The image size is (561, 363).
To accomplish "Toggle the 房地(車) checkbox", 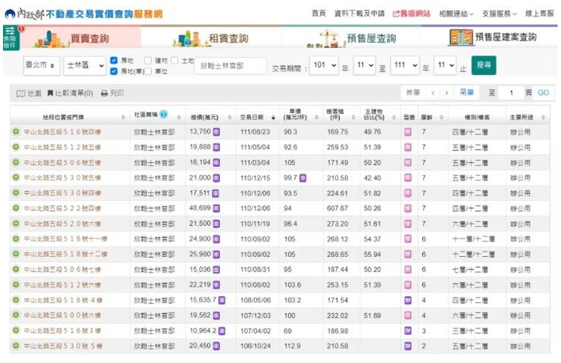I will point(114,72).
